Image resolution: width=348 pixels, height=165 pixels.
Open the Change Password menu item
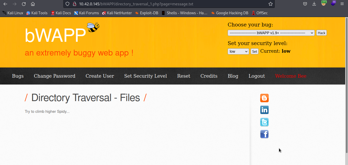click(55, 76)
